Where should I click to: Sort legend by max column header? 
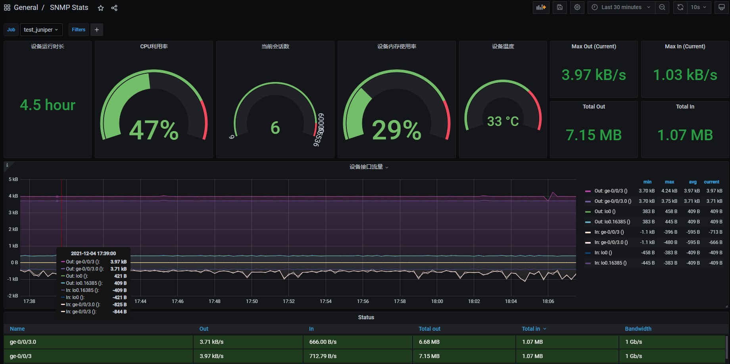669,182
